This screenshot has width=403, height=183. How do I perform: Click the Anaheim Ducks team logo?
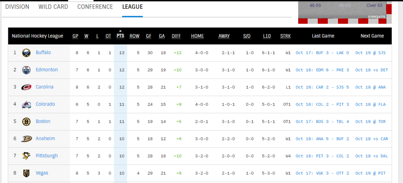point(26,139)
